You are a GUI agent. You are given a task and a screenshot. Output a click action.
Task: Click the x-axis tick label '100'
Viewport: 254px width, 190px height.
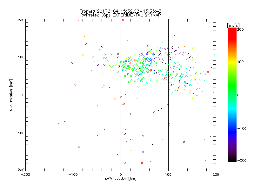(168, 174)
